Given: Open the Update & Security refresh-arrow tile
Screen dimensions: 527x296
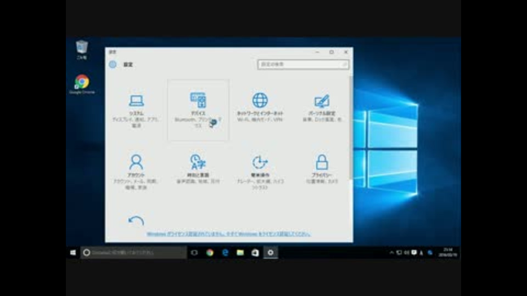Looking at the screenshot, I should click(136, 220).
